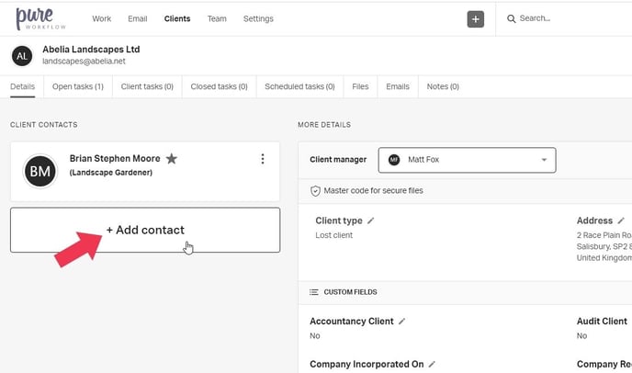Select the Notes (0) tab
Viewport: 632px width, 373px height.
[x=442, y=86]
